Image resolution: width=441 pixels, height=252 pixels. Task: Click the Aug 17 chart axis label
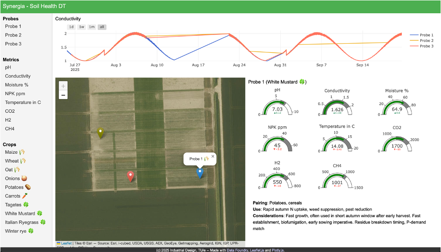[198, 65]
